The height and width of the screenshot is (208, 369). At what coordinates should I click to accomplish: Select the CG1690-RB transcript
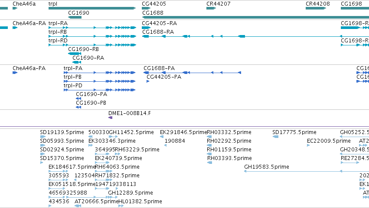[x=75, y=54]
